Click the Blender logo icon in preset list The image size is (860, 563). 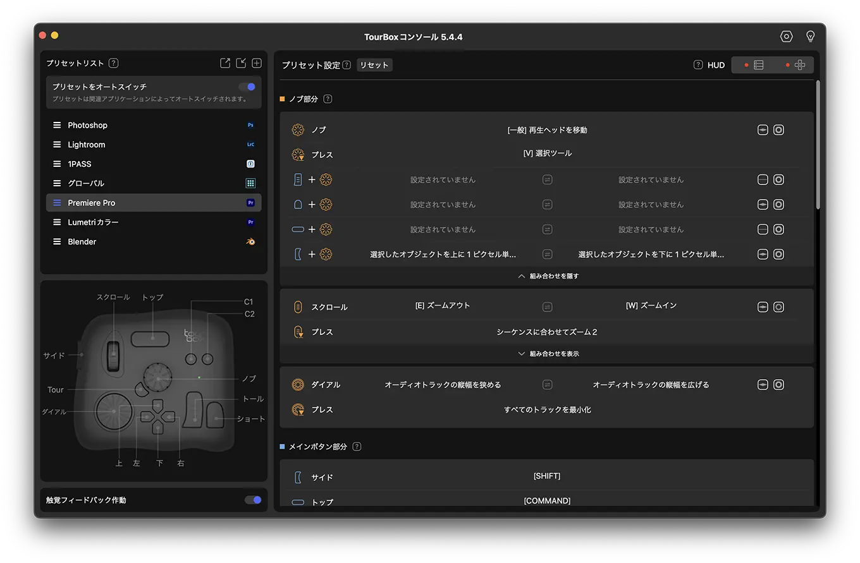[x=250, y=241]
